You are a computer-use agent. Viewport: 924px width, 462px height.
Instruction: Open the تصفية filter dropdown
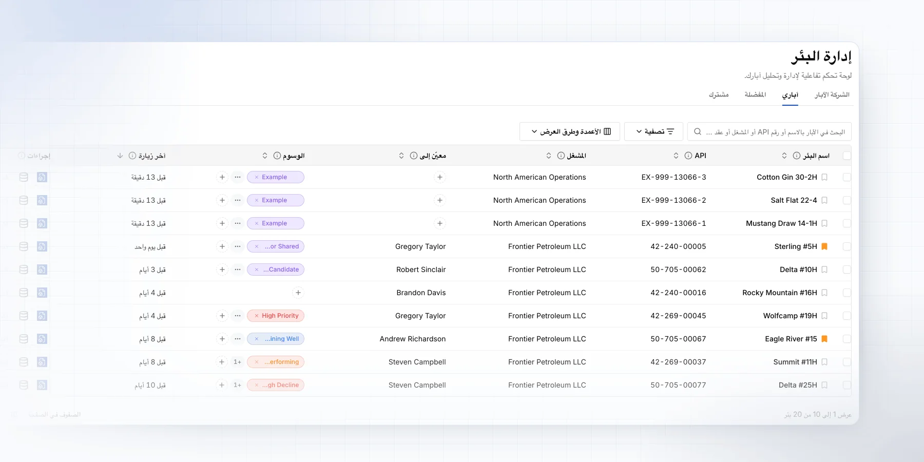(x=653, y=131)
